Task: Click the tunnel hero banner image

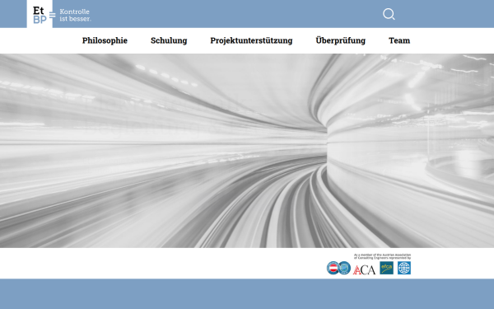Action: pyautogui.click(x=247, y=151)
